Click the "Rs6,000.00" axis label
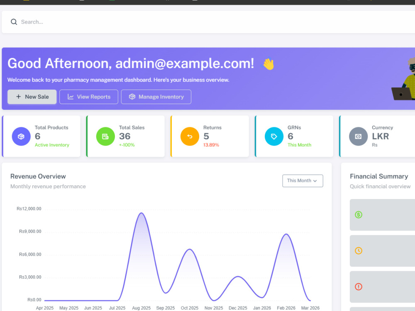 [30, 255]
